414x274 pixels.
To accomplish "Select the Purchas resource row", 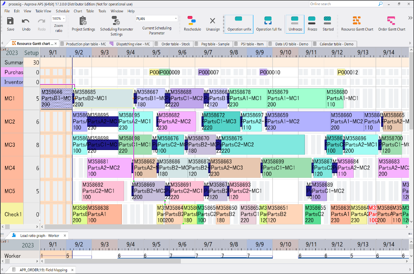I will (x=12, y=72).
